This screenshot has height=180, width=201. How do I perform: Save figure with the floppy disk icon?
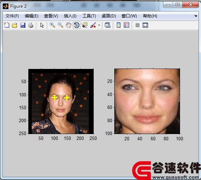pos(23,25)
